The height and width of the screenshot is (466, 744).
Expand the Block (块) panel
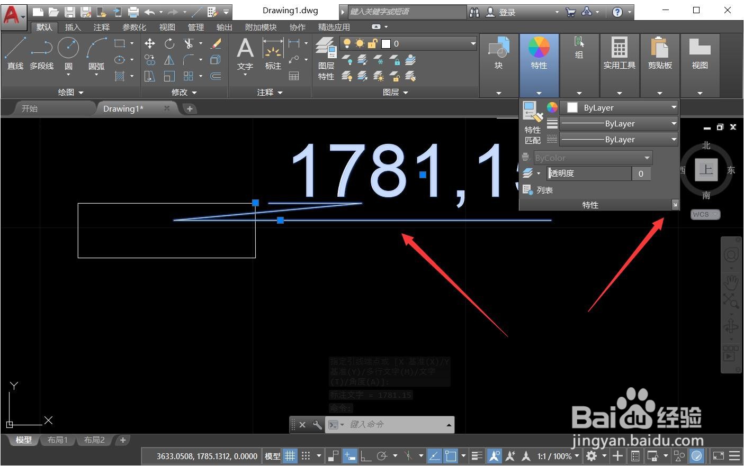pyautogui.click(x=498, y=93)
